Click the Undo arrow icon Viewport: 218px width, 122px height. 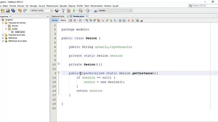point(20,11)
